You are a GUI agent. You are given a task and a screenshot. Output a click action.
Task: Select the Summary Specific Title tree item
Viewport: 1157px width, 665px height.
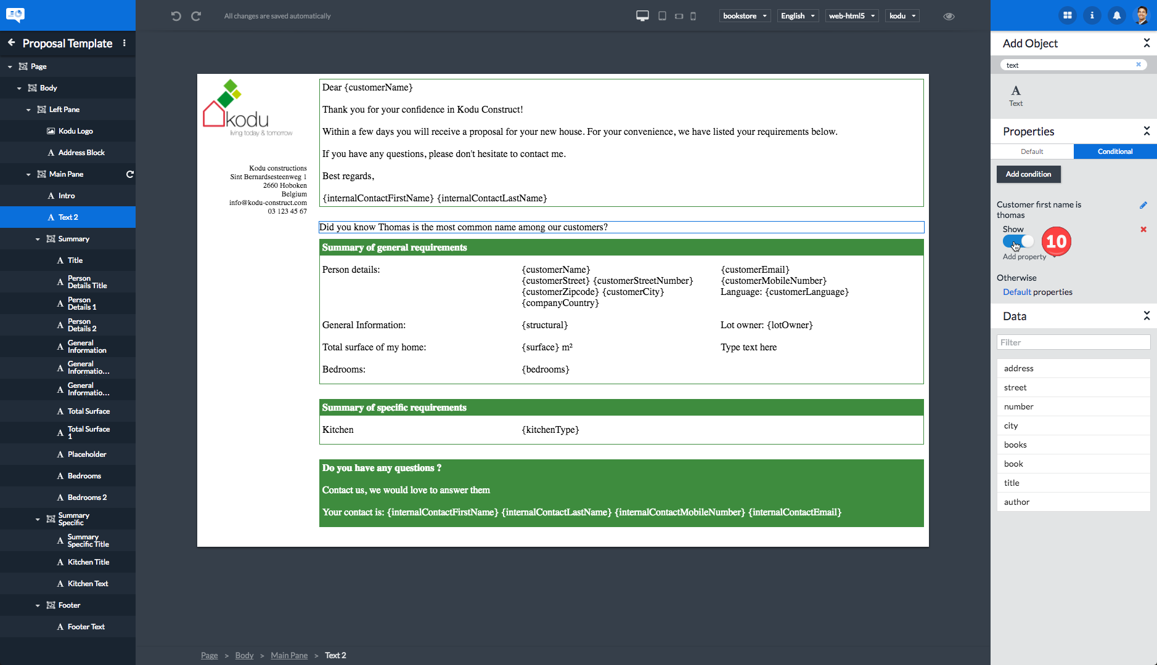(68, 541)
